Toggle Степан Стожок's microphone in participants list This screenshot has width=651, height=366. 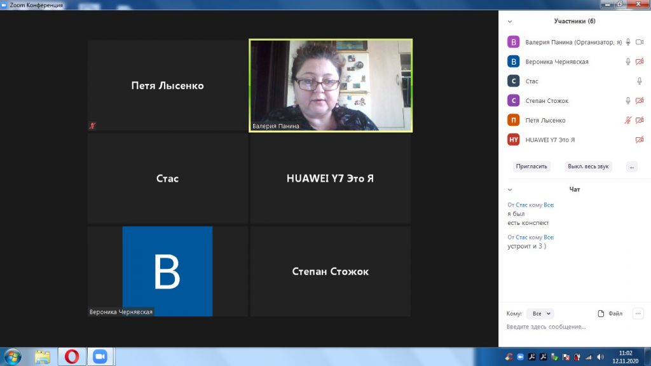click(628, 100)
